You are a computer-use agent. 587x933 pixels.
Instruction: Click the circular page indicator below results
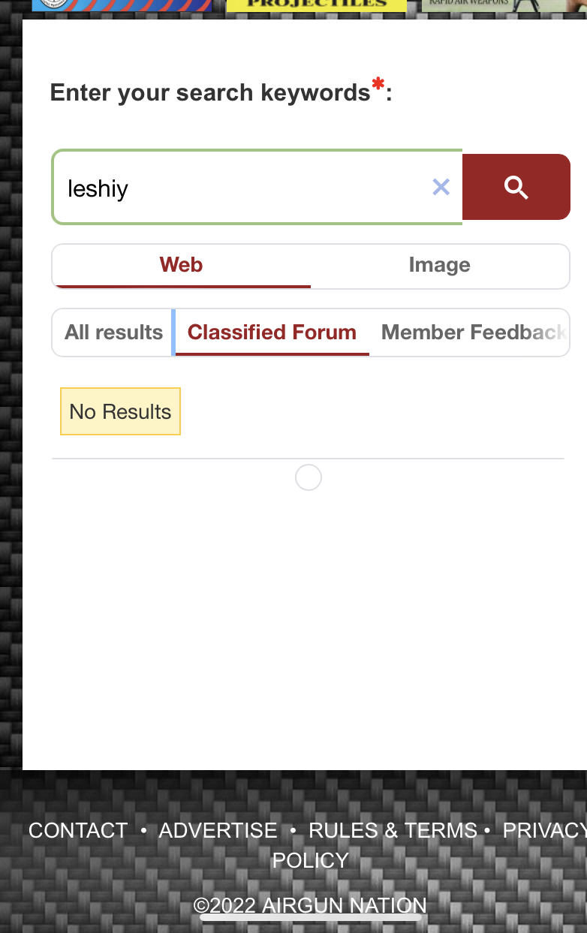click(309, 477)
